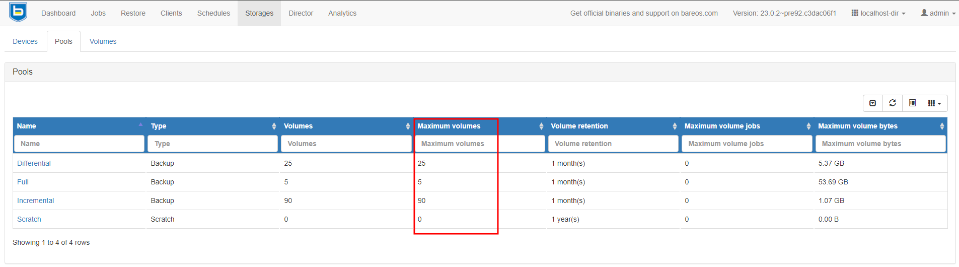Open the columns visibility dropdown
The width and height of the screenshot is (959, 267).
(x=934, y=103)
